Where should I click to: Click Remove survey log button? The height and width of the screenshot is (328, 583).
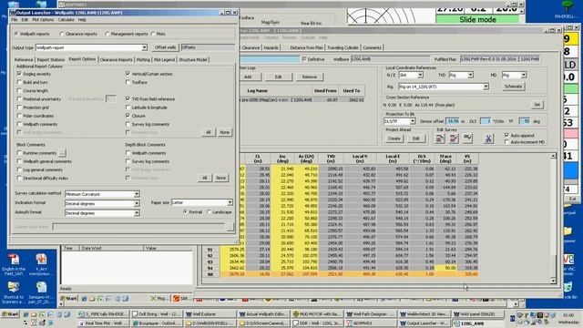310,77
